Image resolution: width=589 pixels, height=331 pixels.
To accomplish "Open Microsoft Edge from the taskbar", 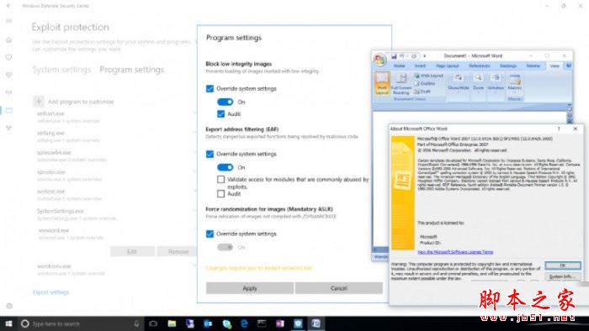I will coord(244,323).
